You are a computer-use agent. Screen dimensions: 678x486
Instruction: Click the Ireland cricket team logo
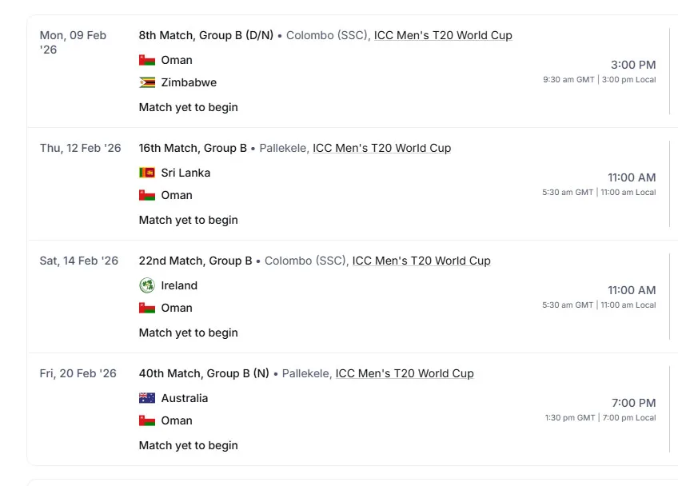pyautogui.click(x=147, y=285)
